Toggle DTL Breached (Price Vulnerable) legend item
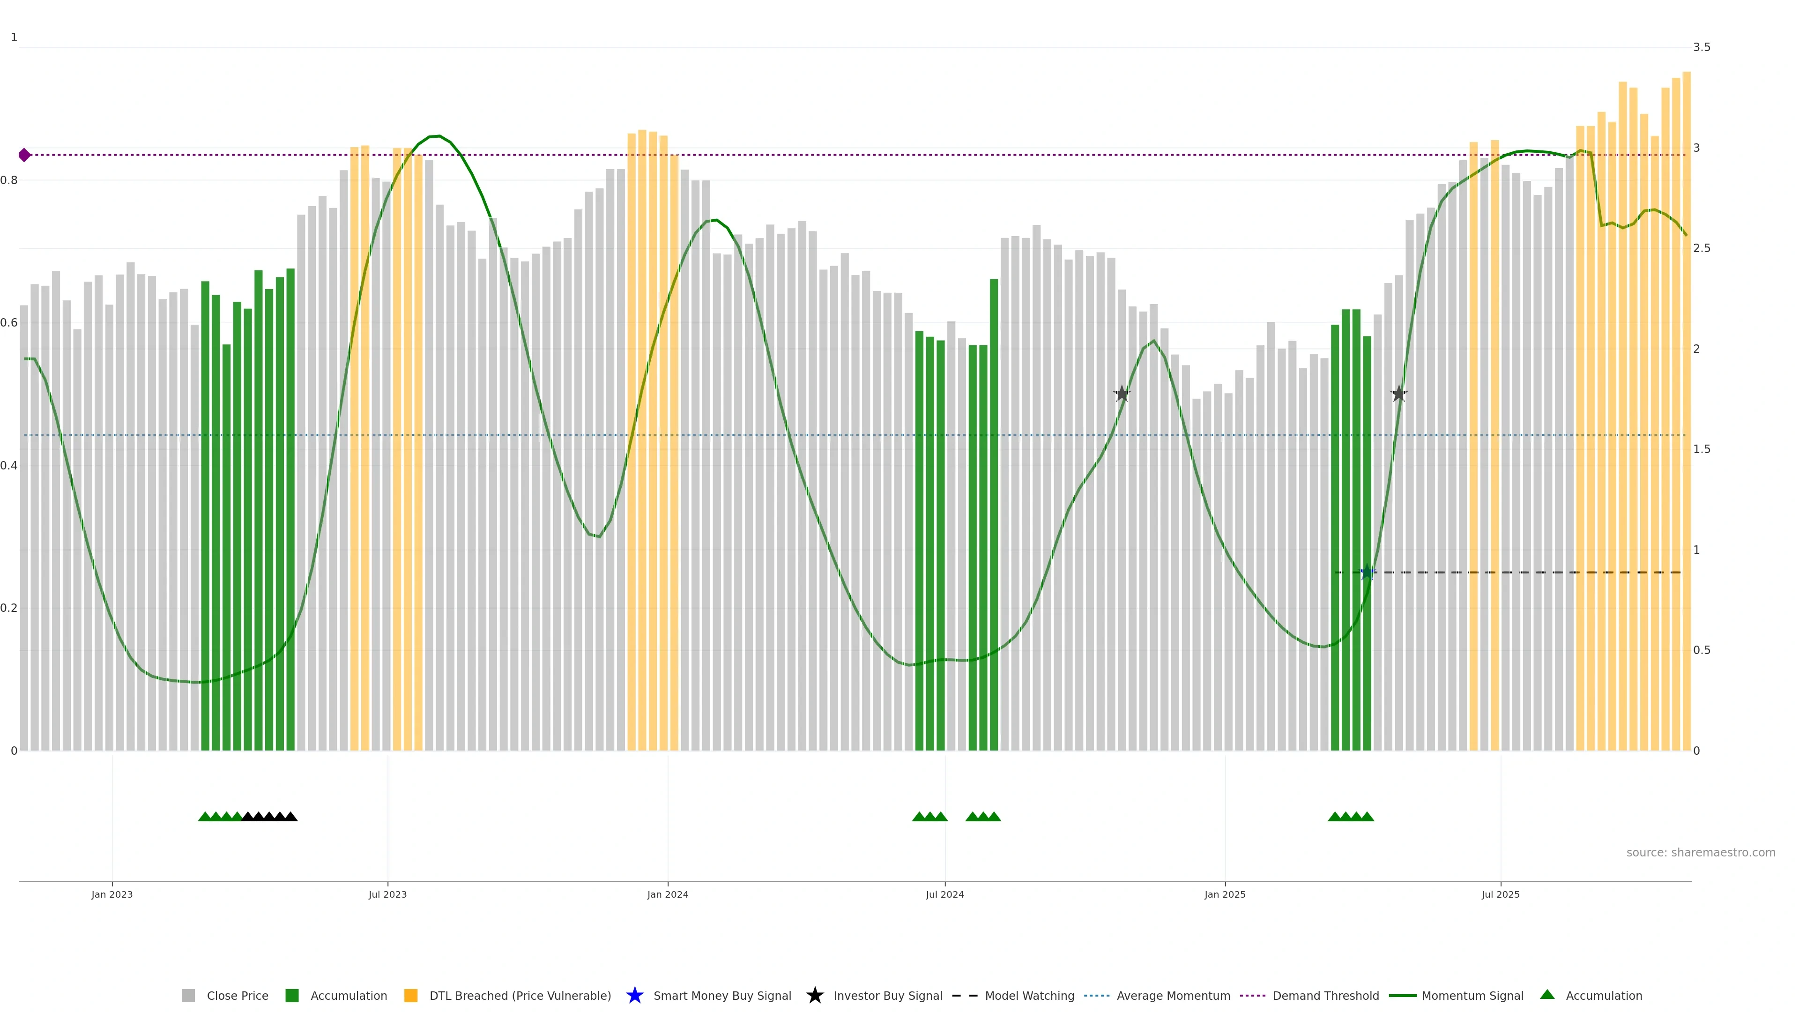Viewport: 1799px width, 1012px height. point(520,996)
